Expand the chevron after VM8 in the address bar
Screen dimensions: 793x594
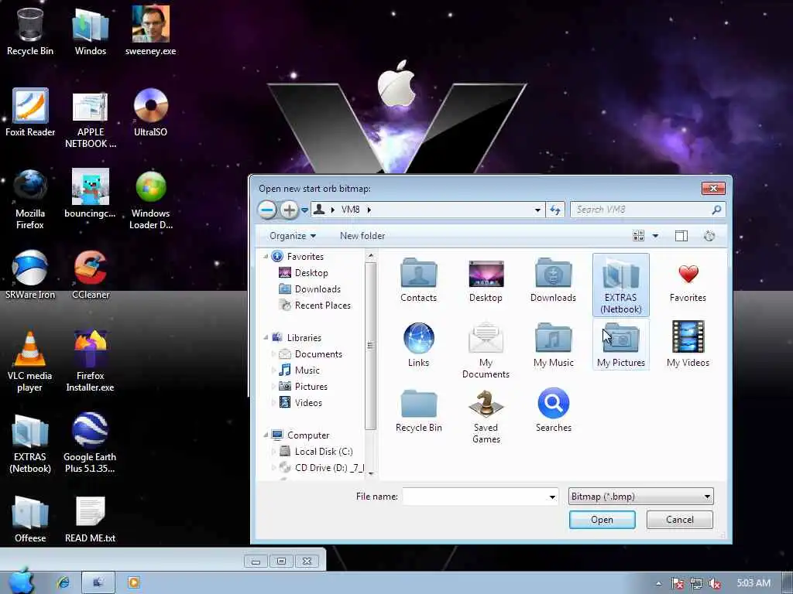(369, 210)
